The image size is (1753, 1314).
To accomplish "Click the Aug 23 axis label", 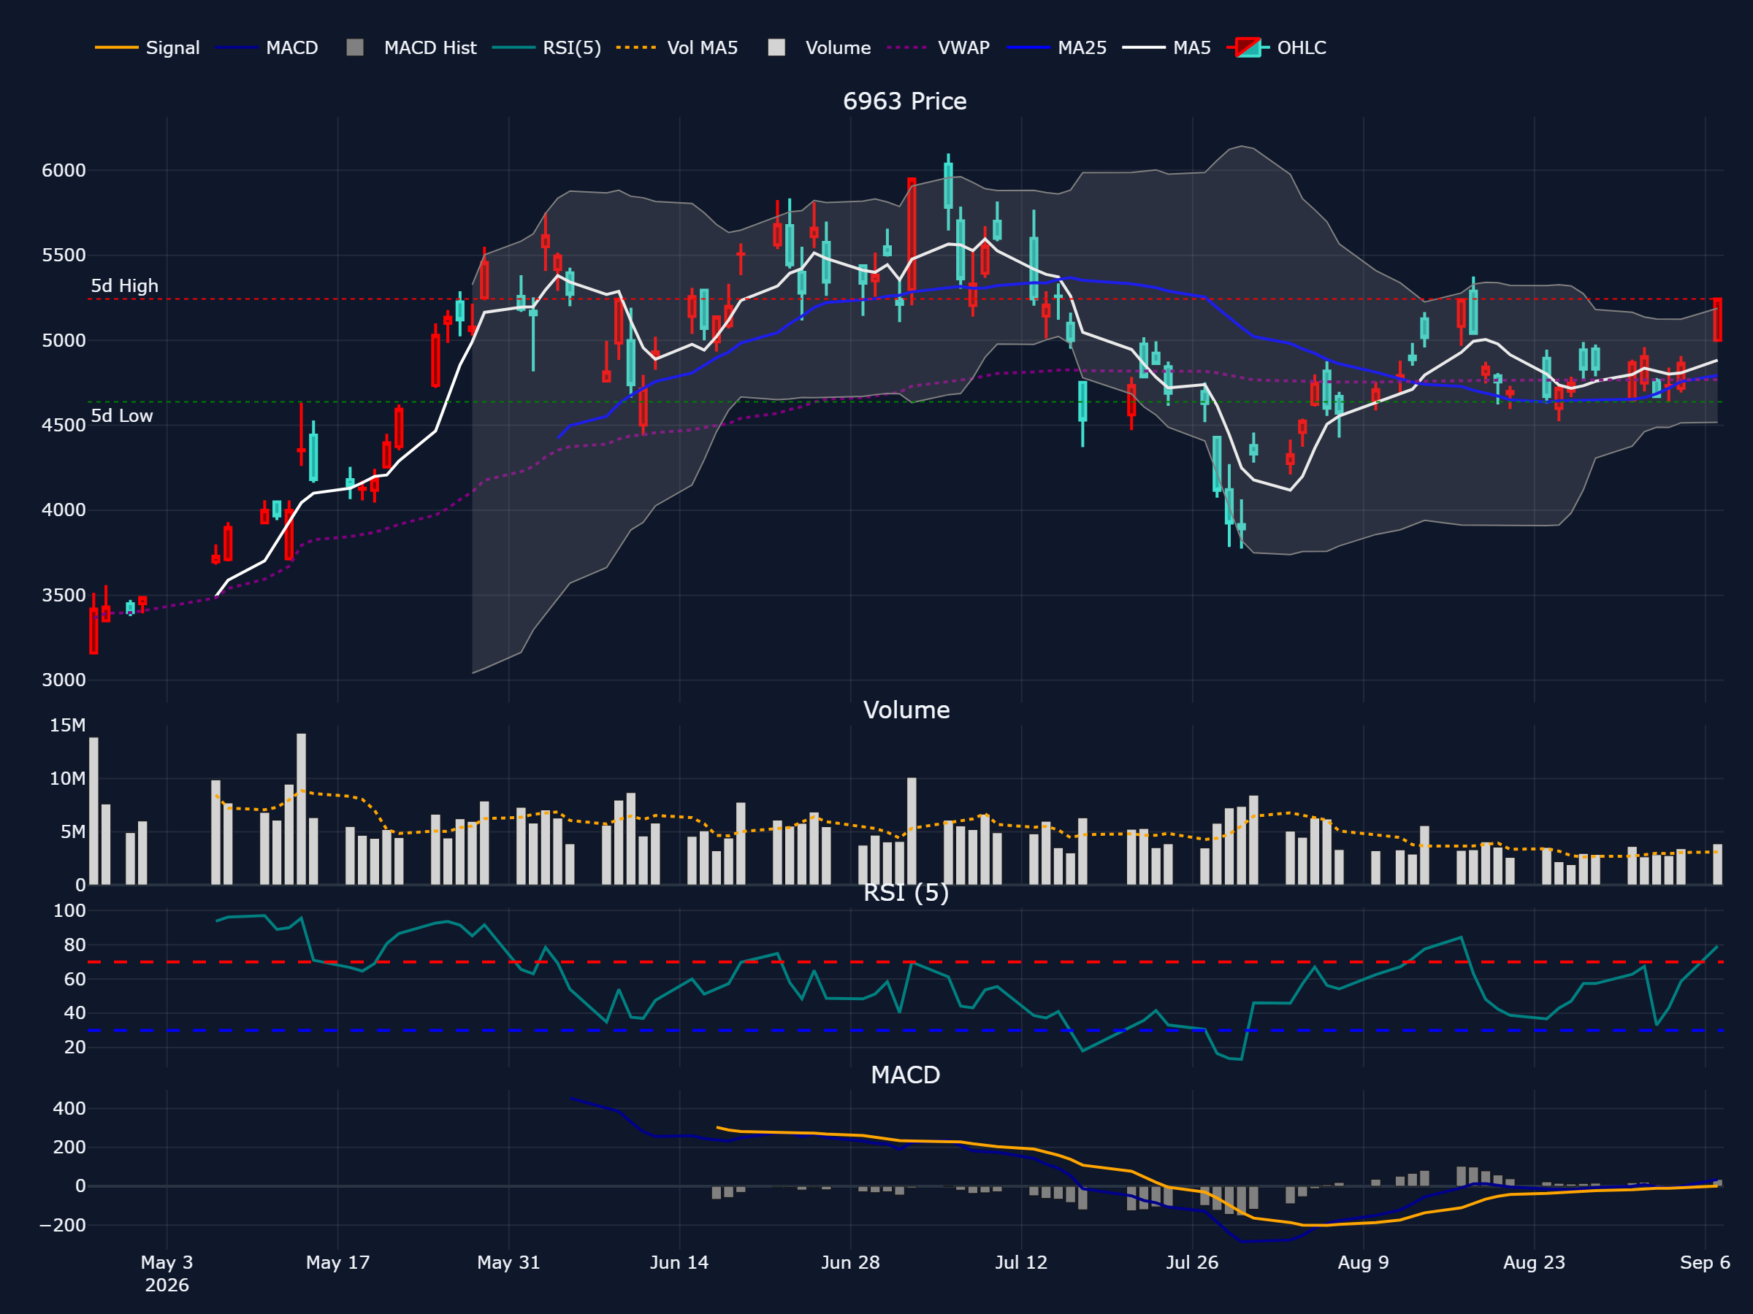I will (1535, 1262).
